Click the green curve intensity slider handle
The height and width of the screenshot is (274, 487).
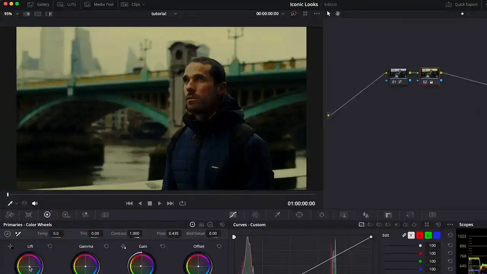tap(420, 261)
